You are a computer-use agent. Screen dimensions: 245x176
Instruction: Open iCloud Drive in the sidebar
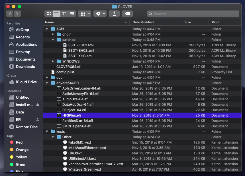(x=26, y=82)
